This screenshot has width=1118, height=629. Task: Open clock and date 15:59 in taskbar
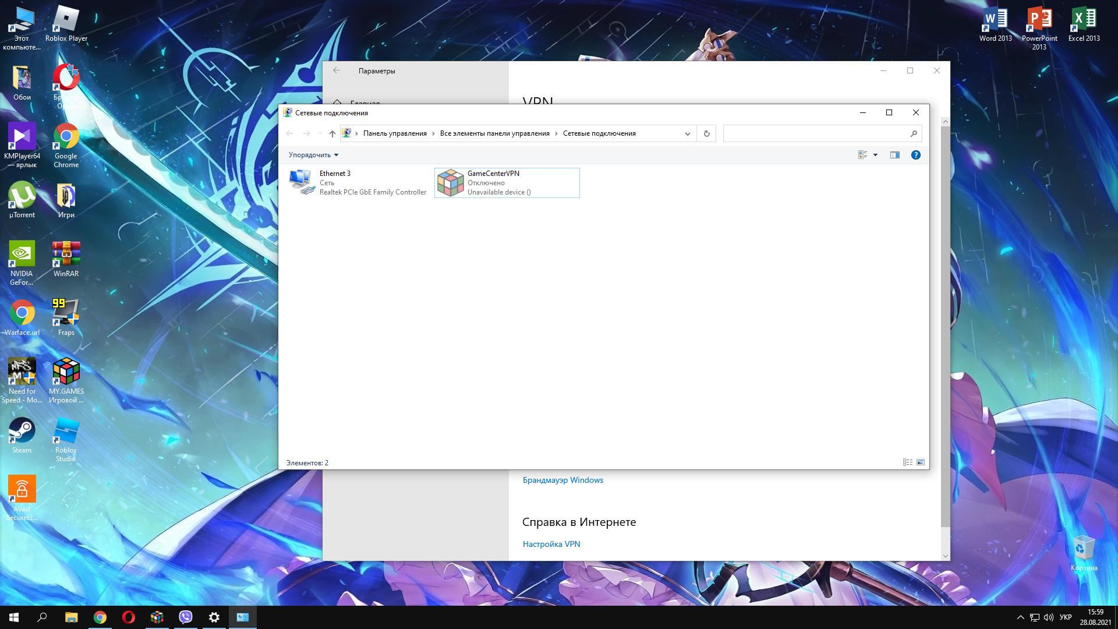(1095, 617)
